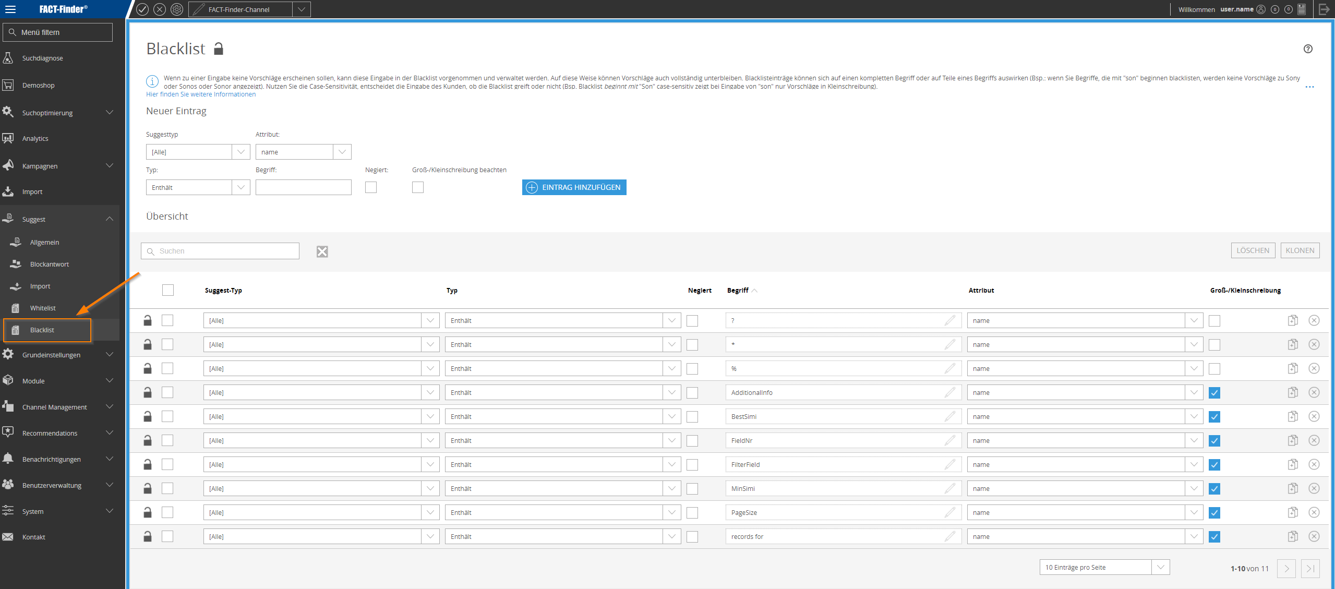Image resolution: width=1335 pixels, height=589 pixels.
Task: Toggle Negiert checkbox on FilterField row
Action: tap(692, 465)
